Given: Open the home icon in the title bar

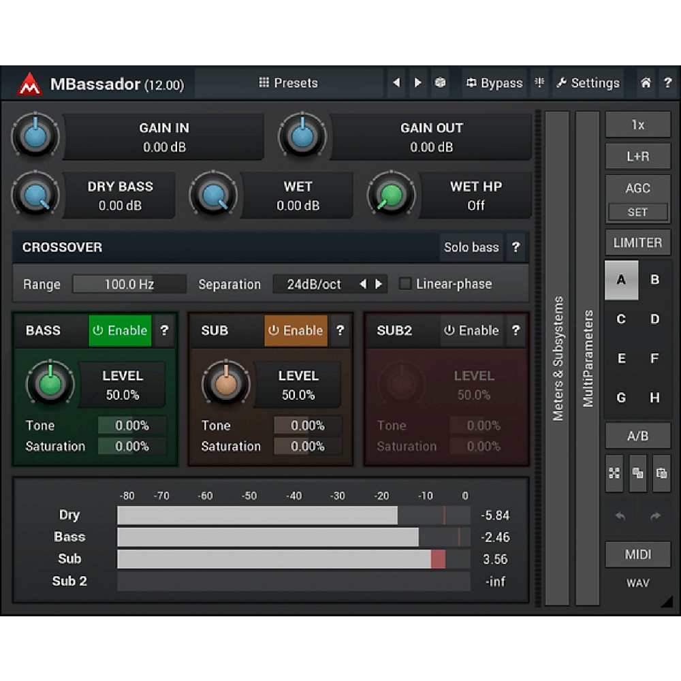Looking at the screenshot, I should point(646,83).
